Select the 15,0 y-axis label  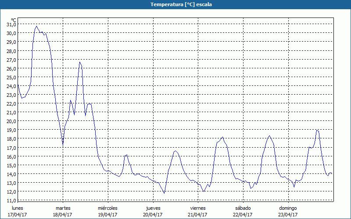point(11,165)
